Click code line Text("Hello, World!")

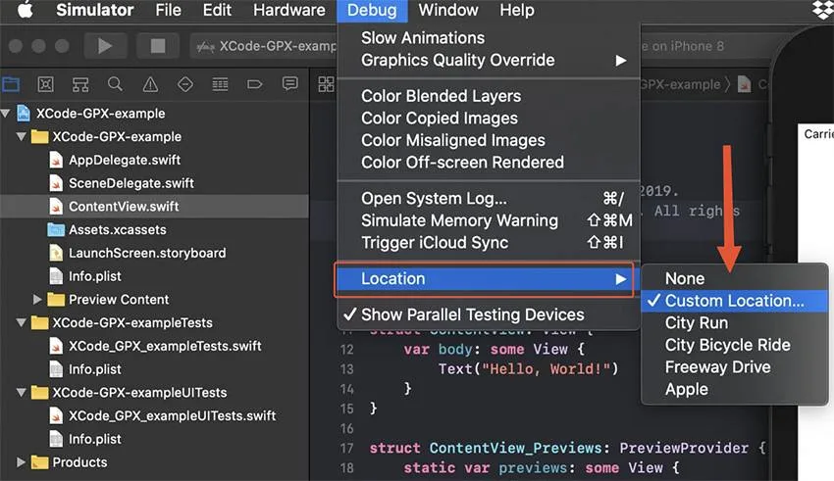[x=528, y=369]
